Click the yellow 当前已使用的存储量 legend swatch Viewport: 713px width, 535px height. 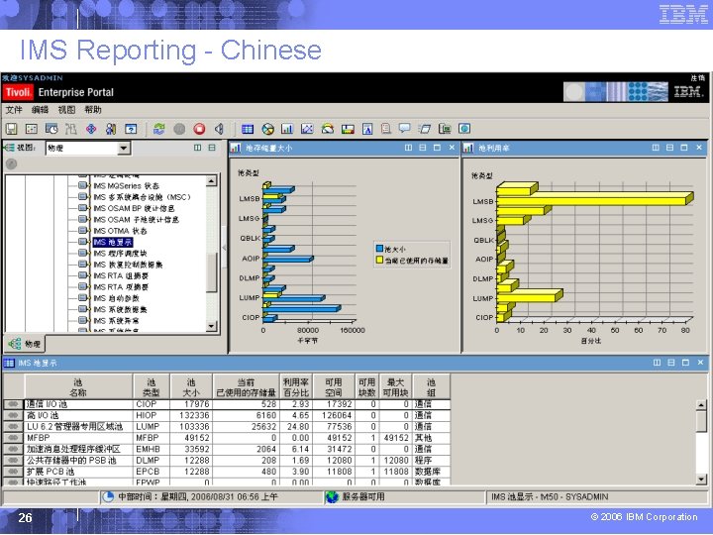coord(379,261)
